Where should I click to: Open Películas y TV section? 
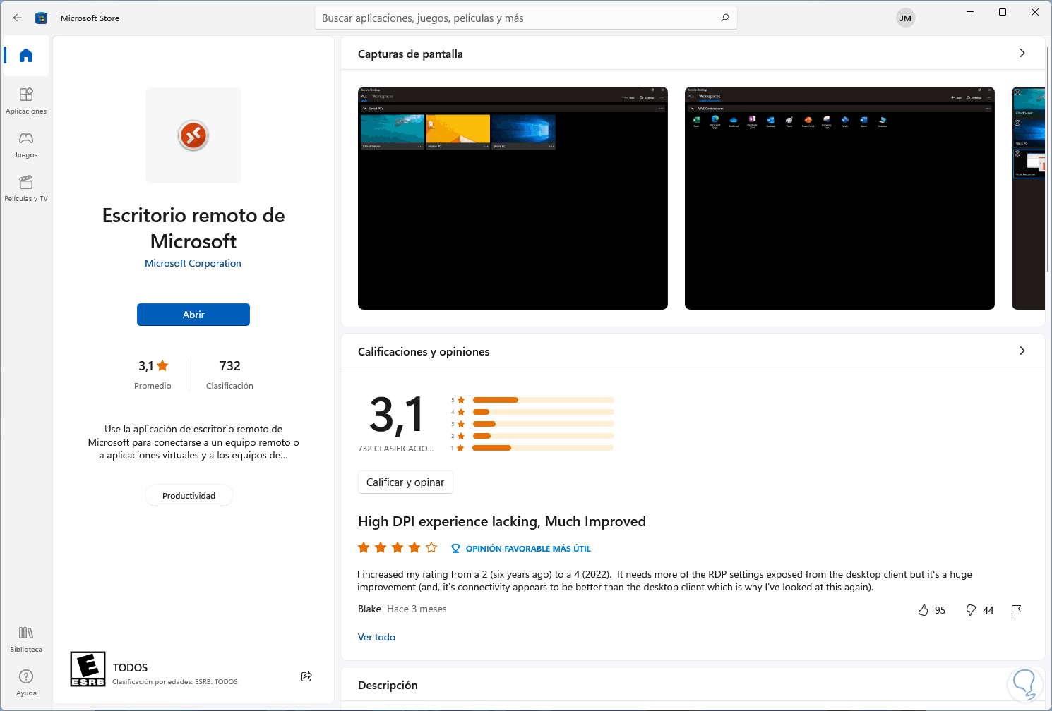point(26,188)
